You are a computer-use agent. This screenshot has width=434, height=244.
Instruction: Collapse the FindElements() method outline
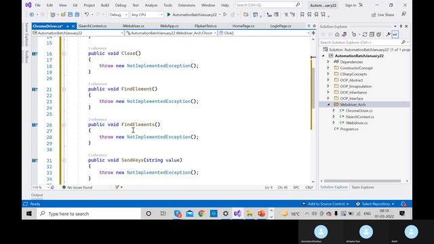point(64,125)
